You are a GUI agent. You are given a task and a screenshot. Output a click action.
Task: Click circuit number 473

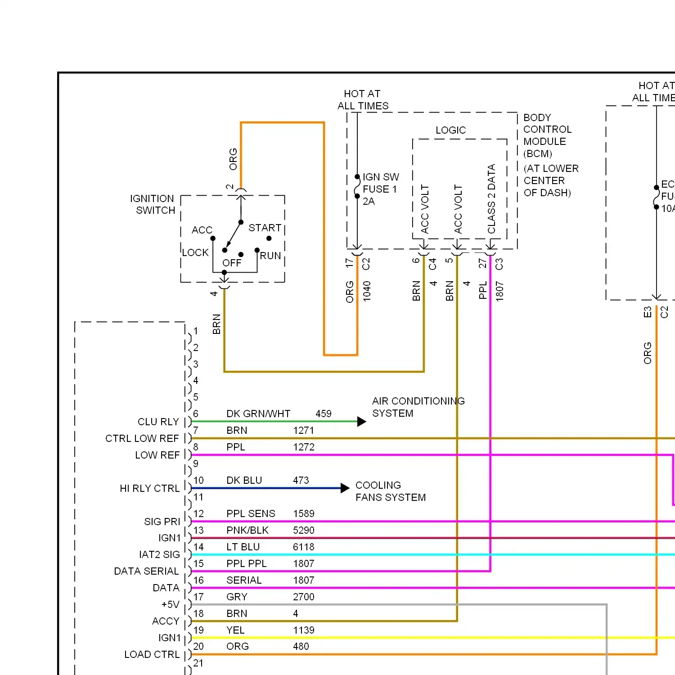[x=301, y=480]
